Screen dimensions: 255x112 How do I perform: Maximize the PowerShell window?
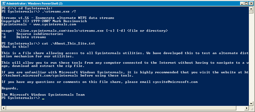[246, 3]
